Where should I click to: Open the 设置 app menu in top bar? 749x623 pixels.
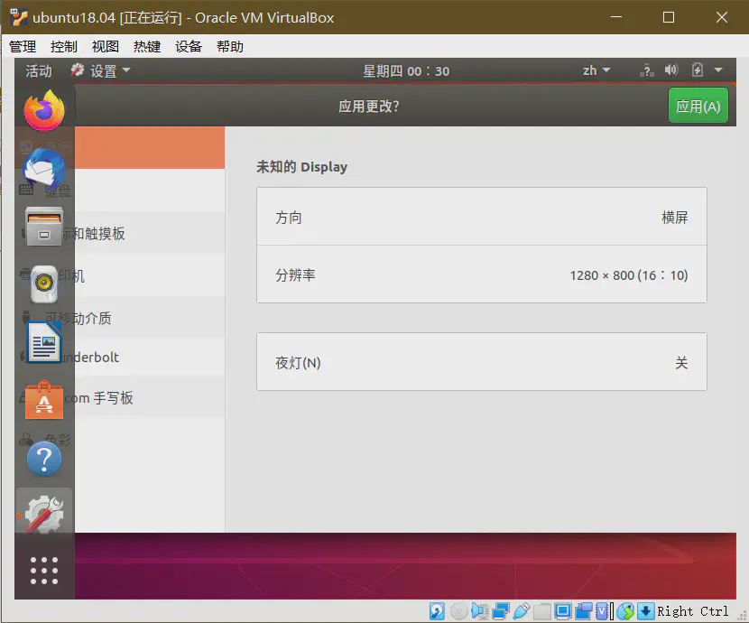(x=101, y=70)
